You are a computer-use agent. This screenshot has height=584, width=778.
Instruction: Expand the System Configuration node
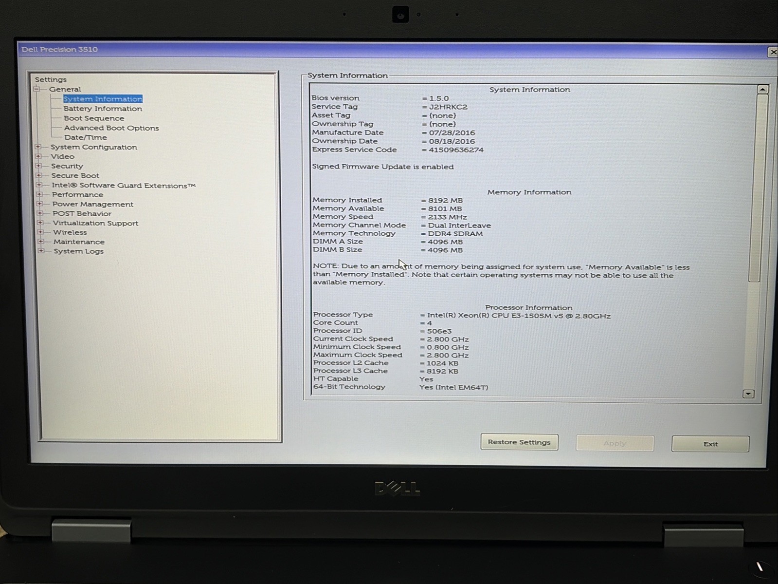[38, 147]
